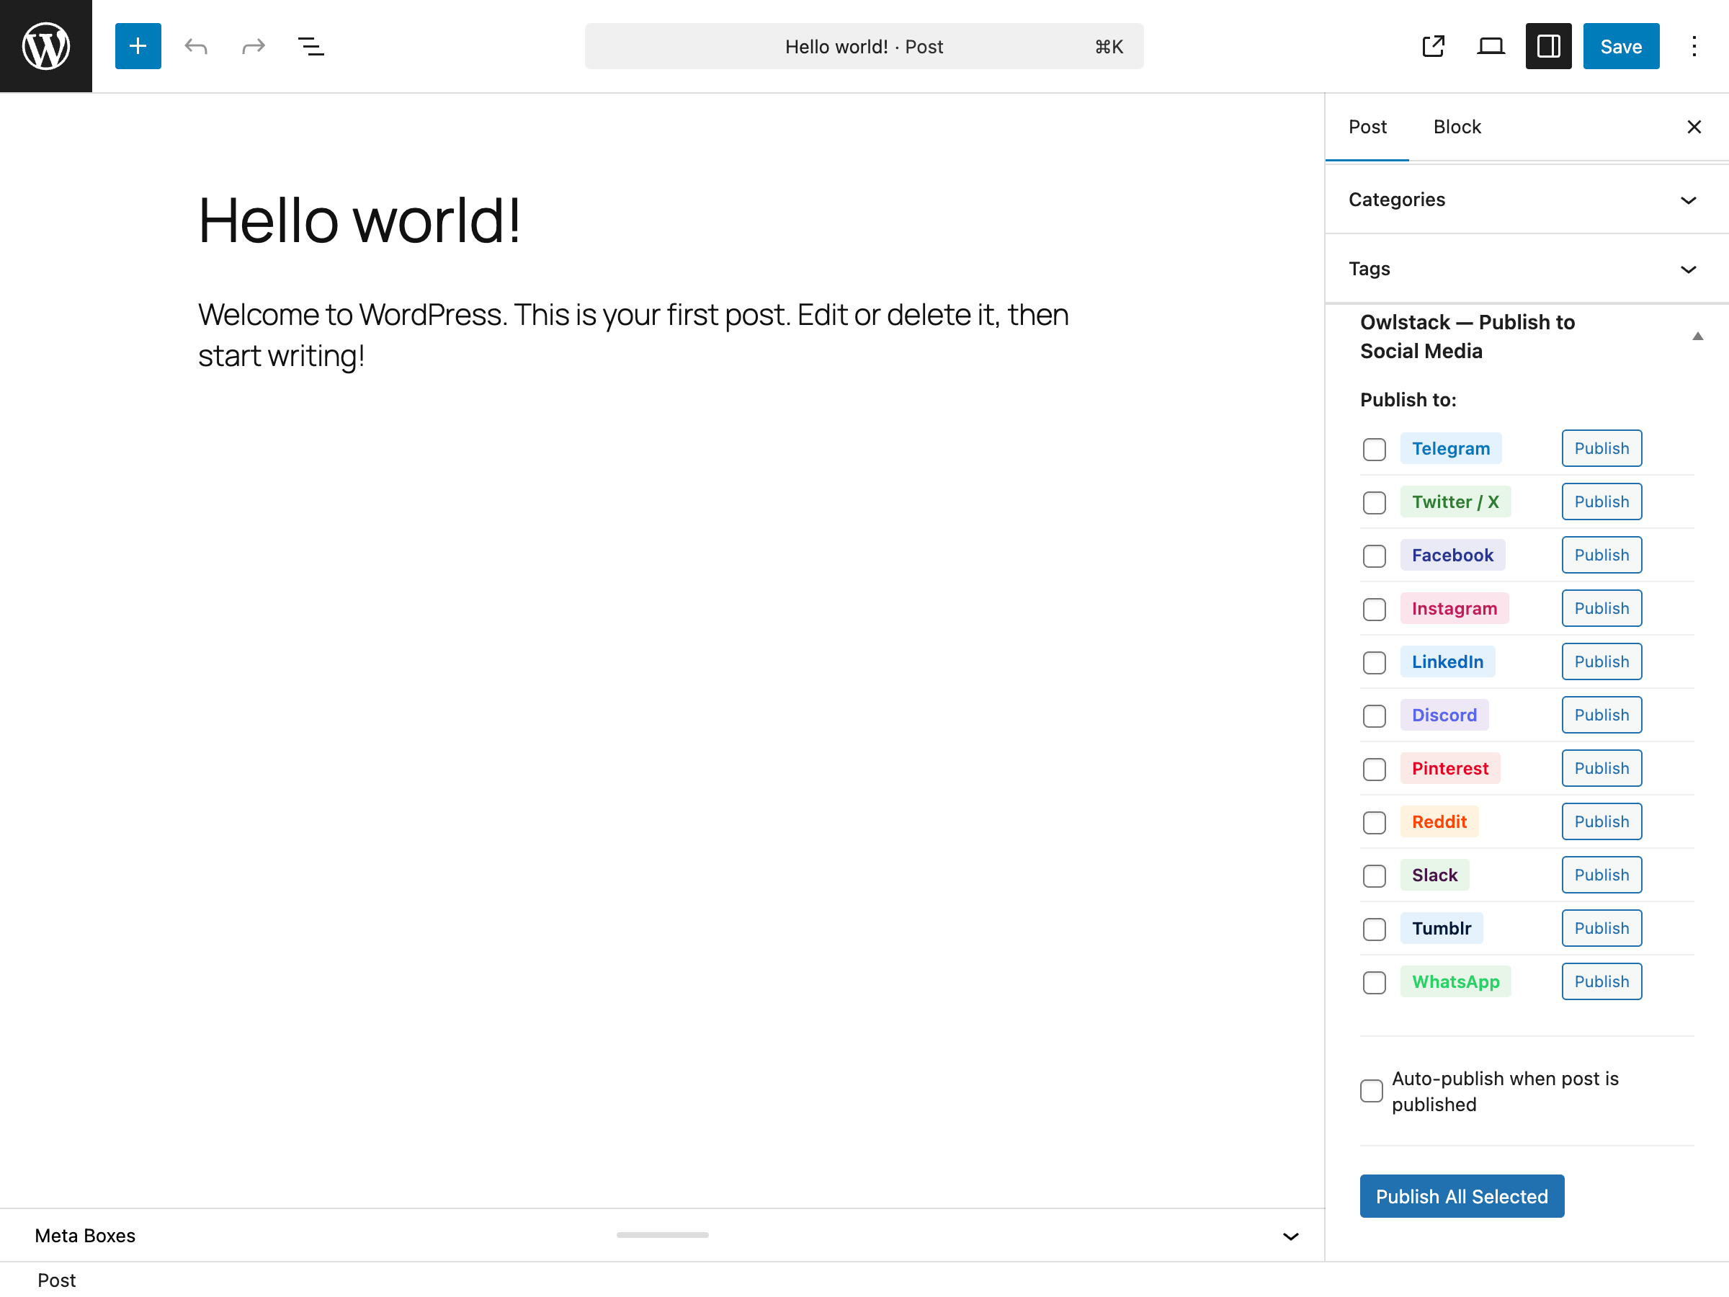Toggle the settings sidebar icon
Screen dimensions: 1729x1297
tap(1547, 46)
